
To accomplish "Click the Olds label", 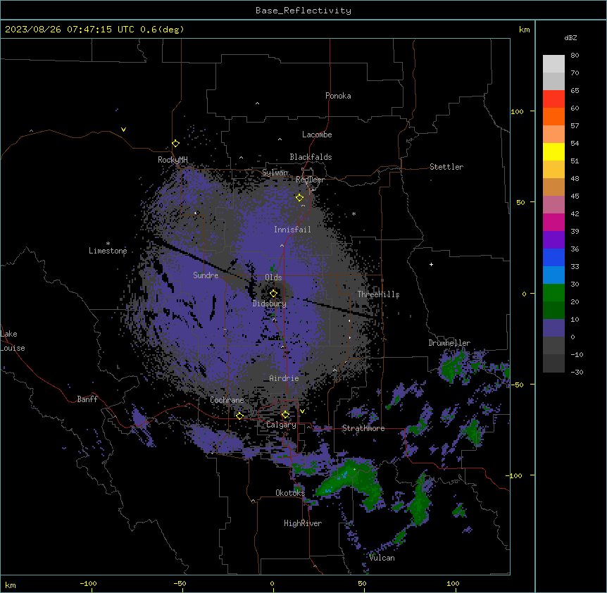I will (x=273, y=277).
